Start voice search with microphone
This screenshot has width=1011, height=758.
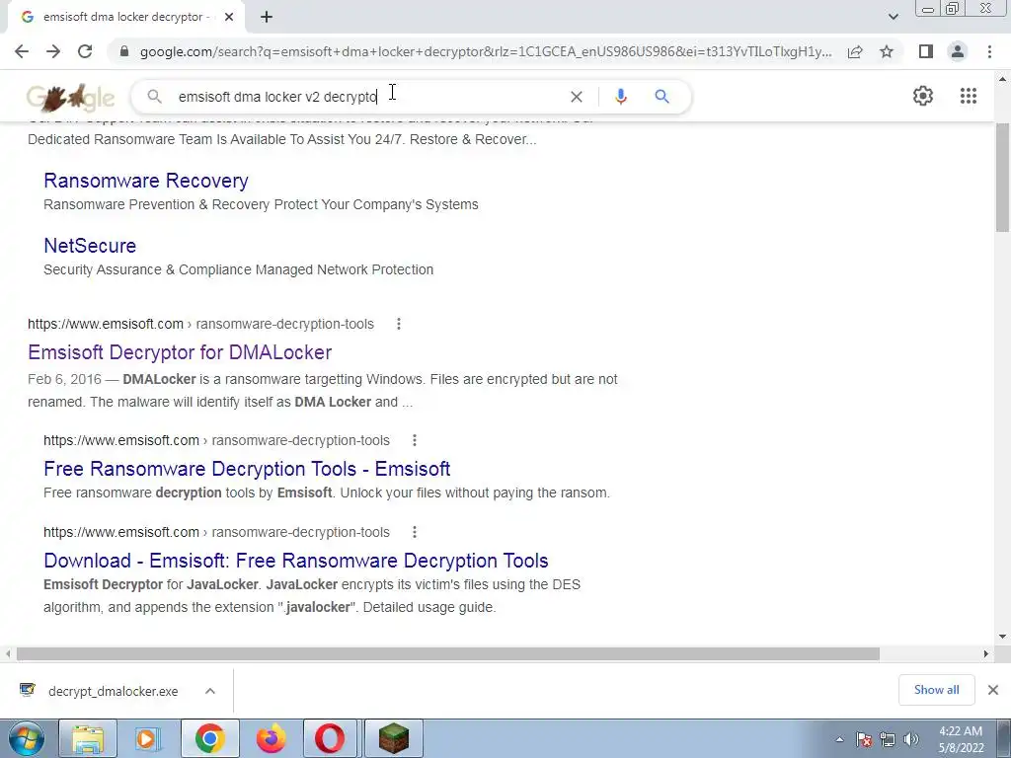(x=620, y=97)
